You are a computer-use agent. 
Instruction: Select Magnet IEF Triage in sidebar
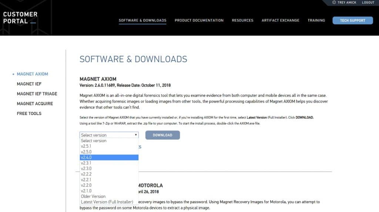[37, 94]
